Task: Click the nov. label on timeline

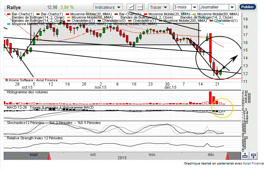Action: (152, 155)
